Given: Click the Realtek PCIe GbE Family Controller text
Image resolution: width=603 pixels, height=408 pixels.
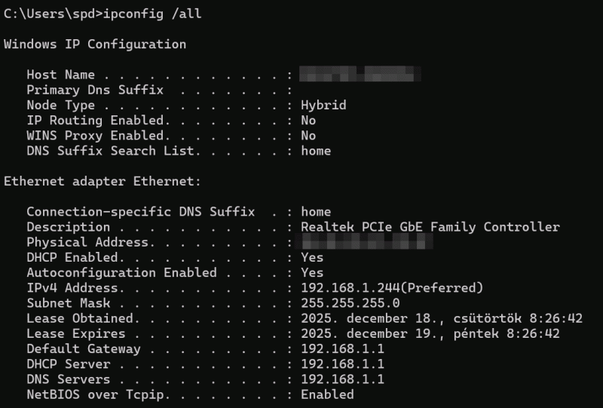Looking at the screenshot, I should 430,227.
